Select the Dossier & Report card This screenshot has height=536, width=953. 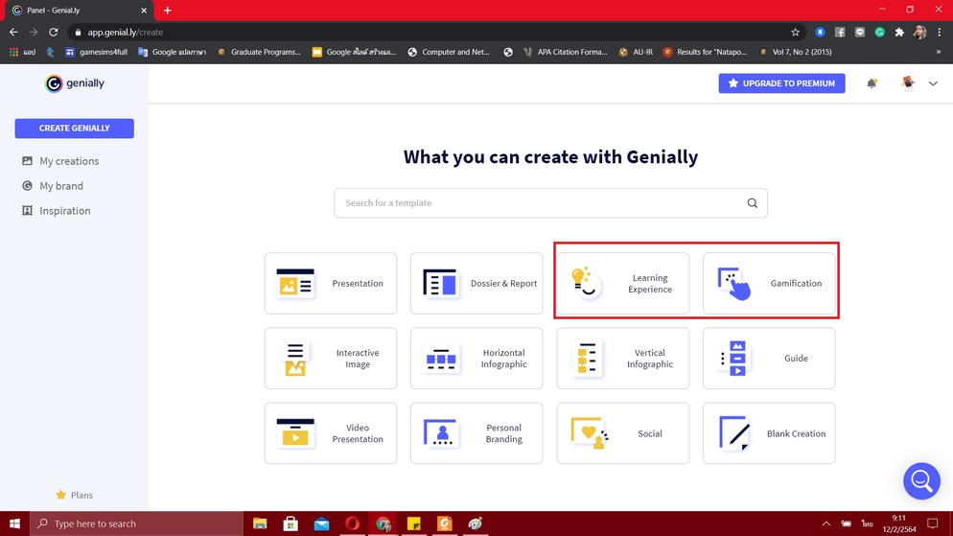pos(476,283)
